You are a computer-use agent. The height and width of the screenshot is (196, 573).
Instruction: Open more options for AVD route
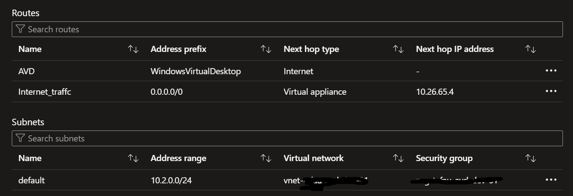tap(551, 71)
